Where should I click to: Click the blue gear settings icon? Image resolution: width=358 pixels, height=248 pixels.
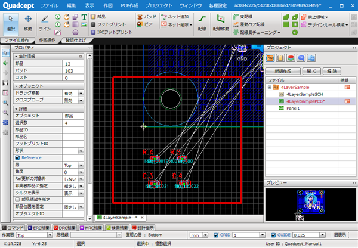pos(5,122)
